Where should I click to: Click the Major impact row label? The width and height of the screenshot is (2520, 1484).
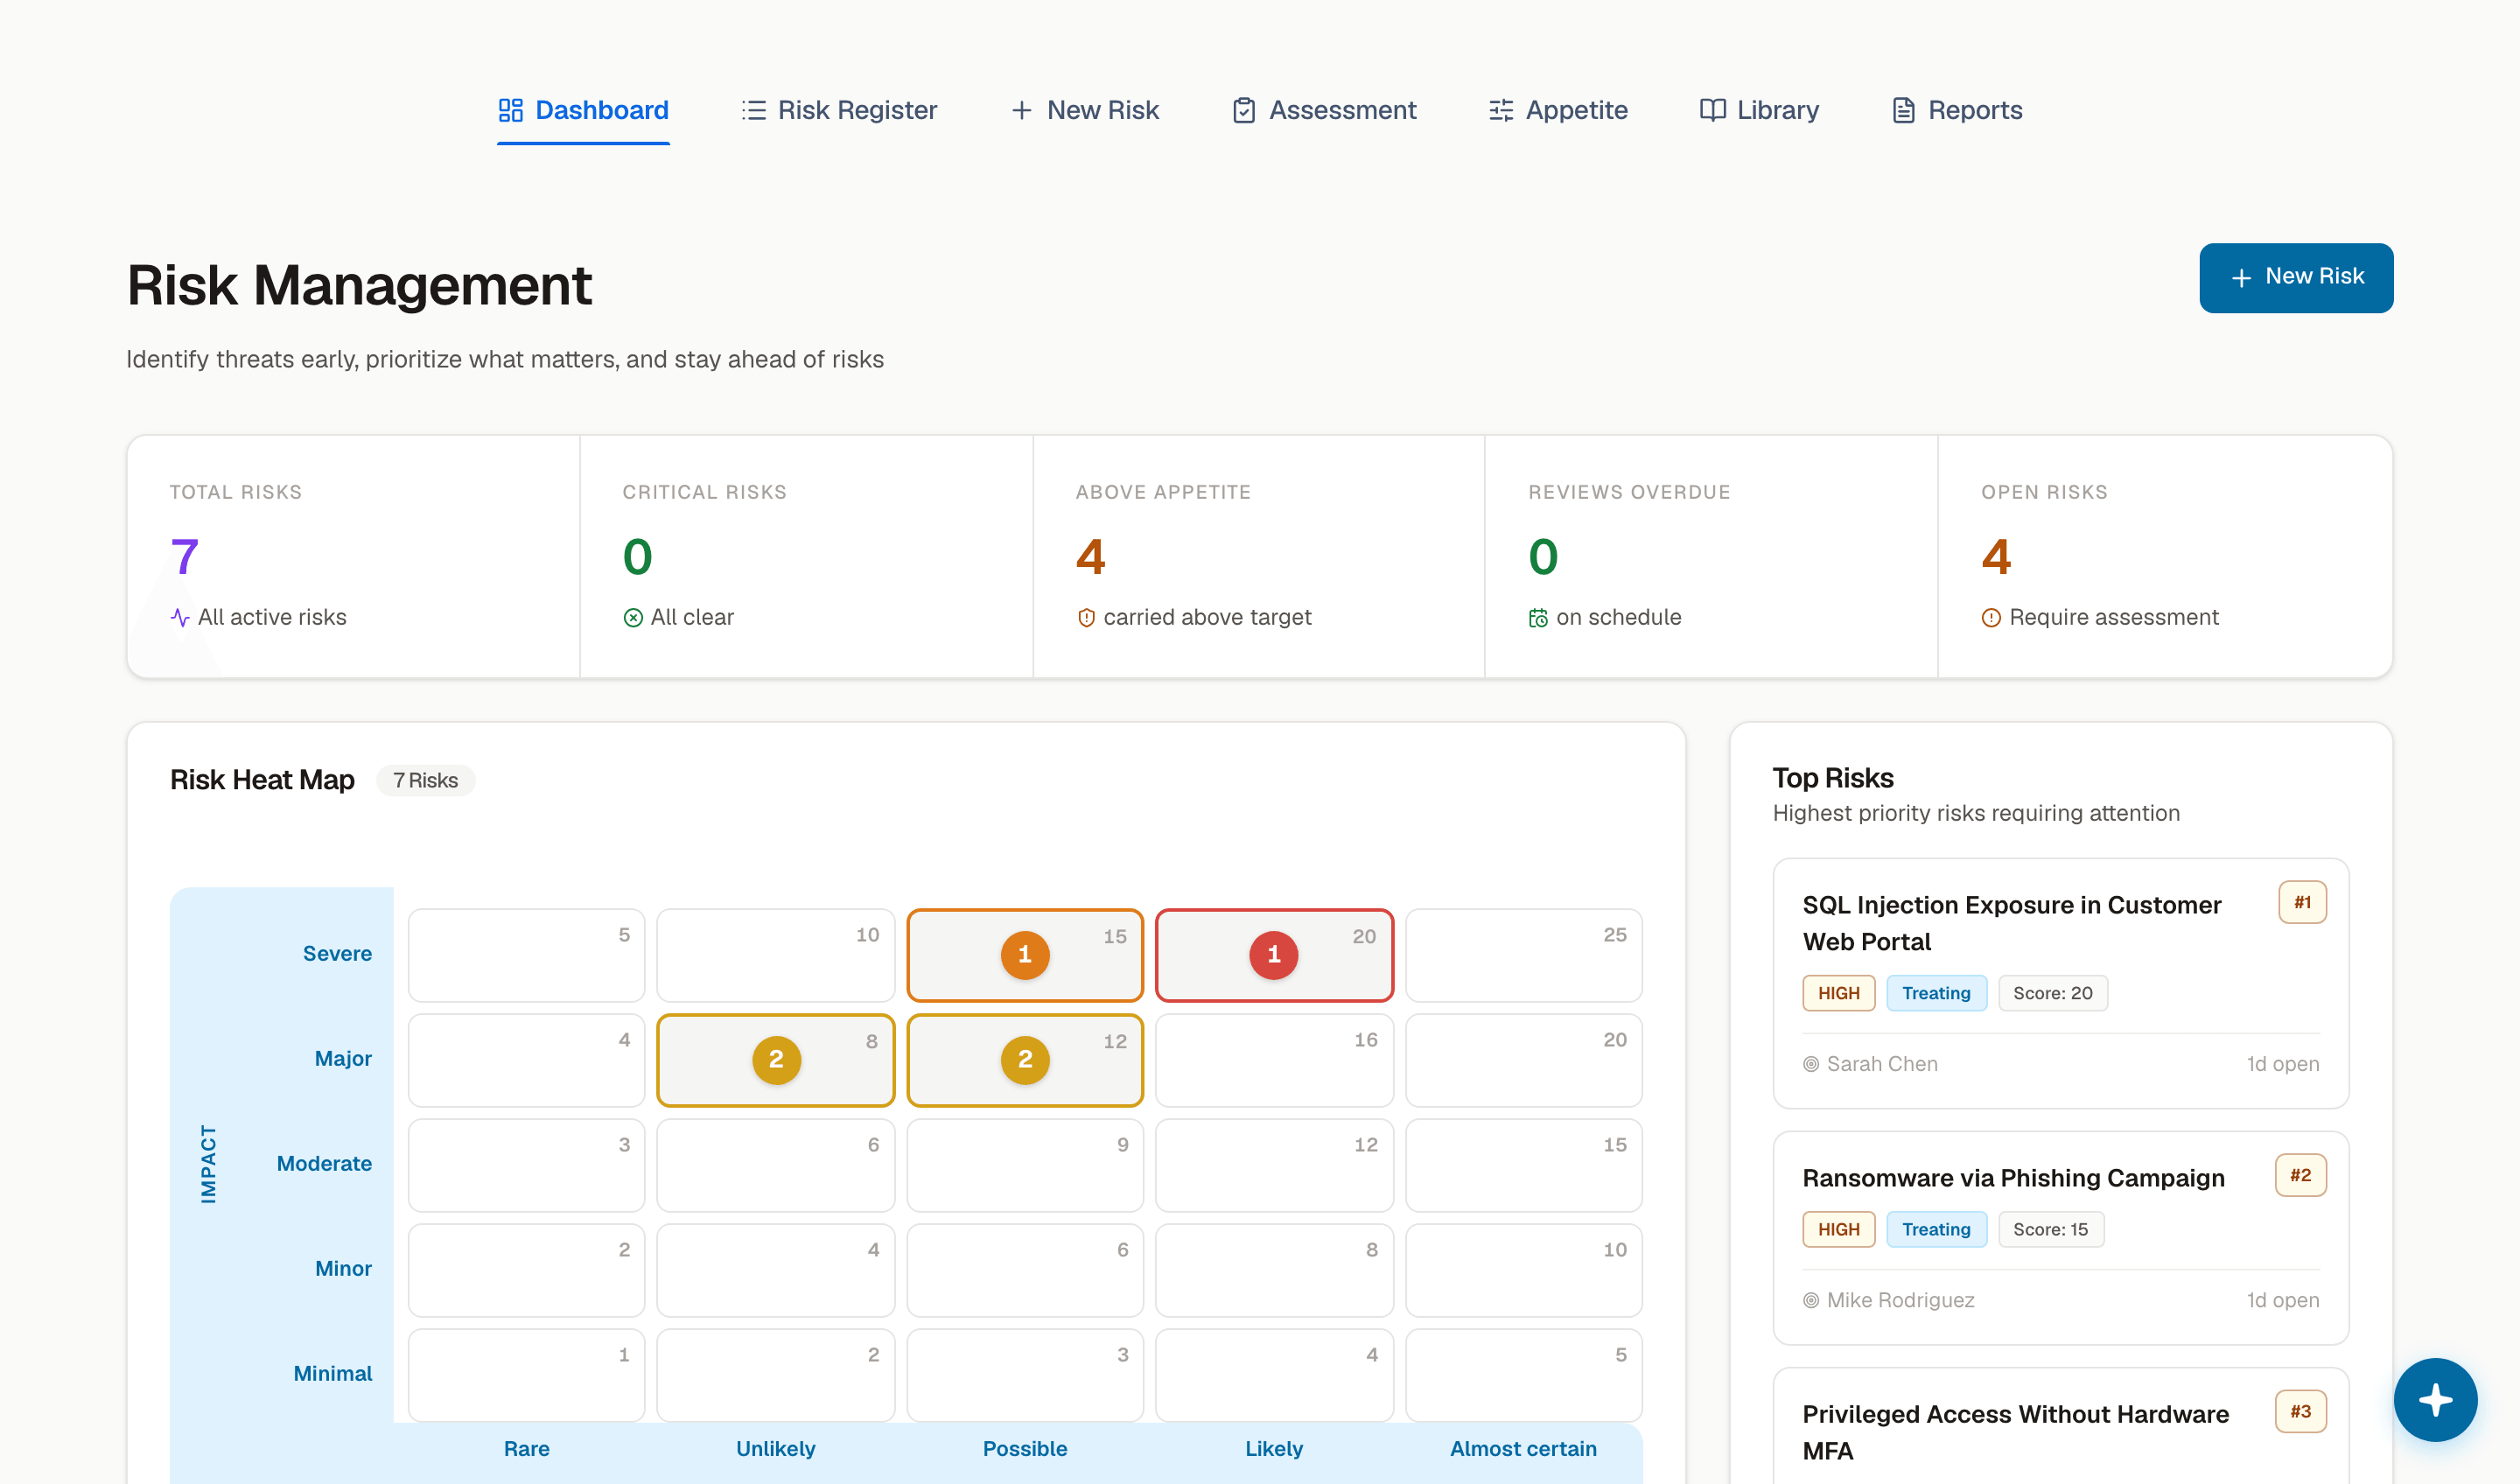(343, 1059)
